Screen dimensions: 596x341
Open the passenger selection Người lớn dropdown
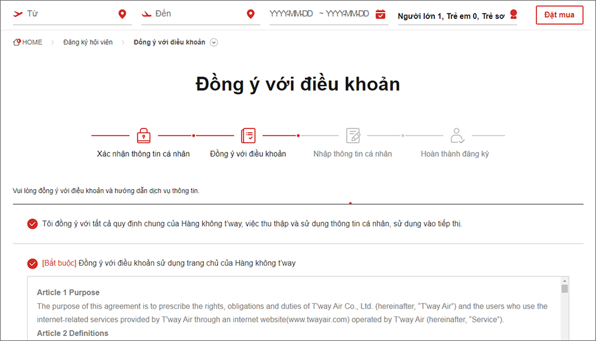tap(450, 16)
